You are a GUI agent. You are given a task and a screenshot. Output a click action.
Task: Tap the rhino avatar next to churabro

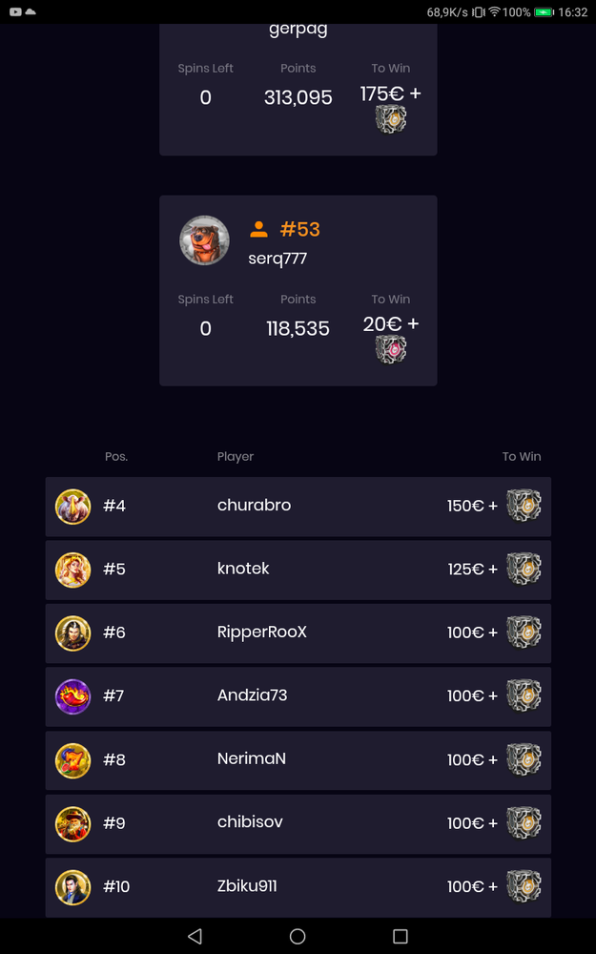(73, 507)
